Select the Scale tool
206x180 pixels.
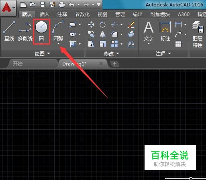point(102,44)
